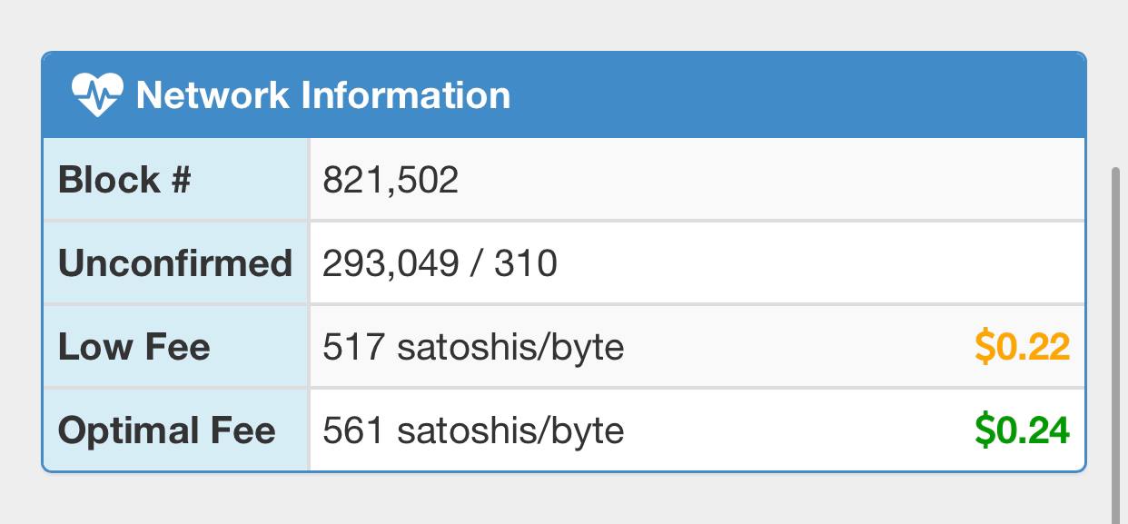Click the blue panel header bar
This screenshot has height=524, width=1128.
(564, 95)
